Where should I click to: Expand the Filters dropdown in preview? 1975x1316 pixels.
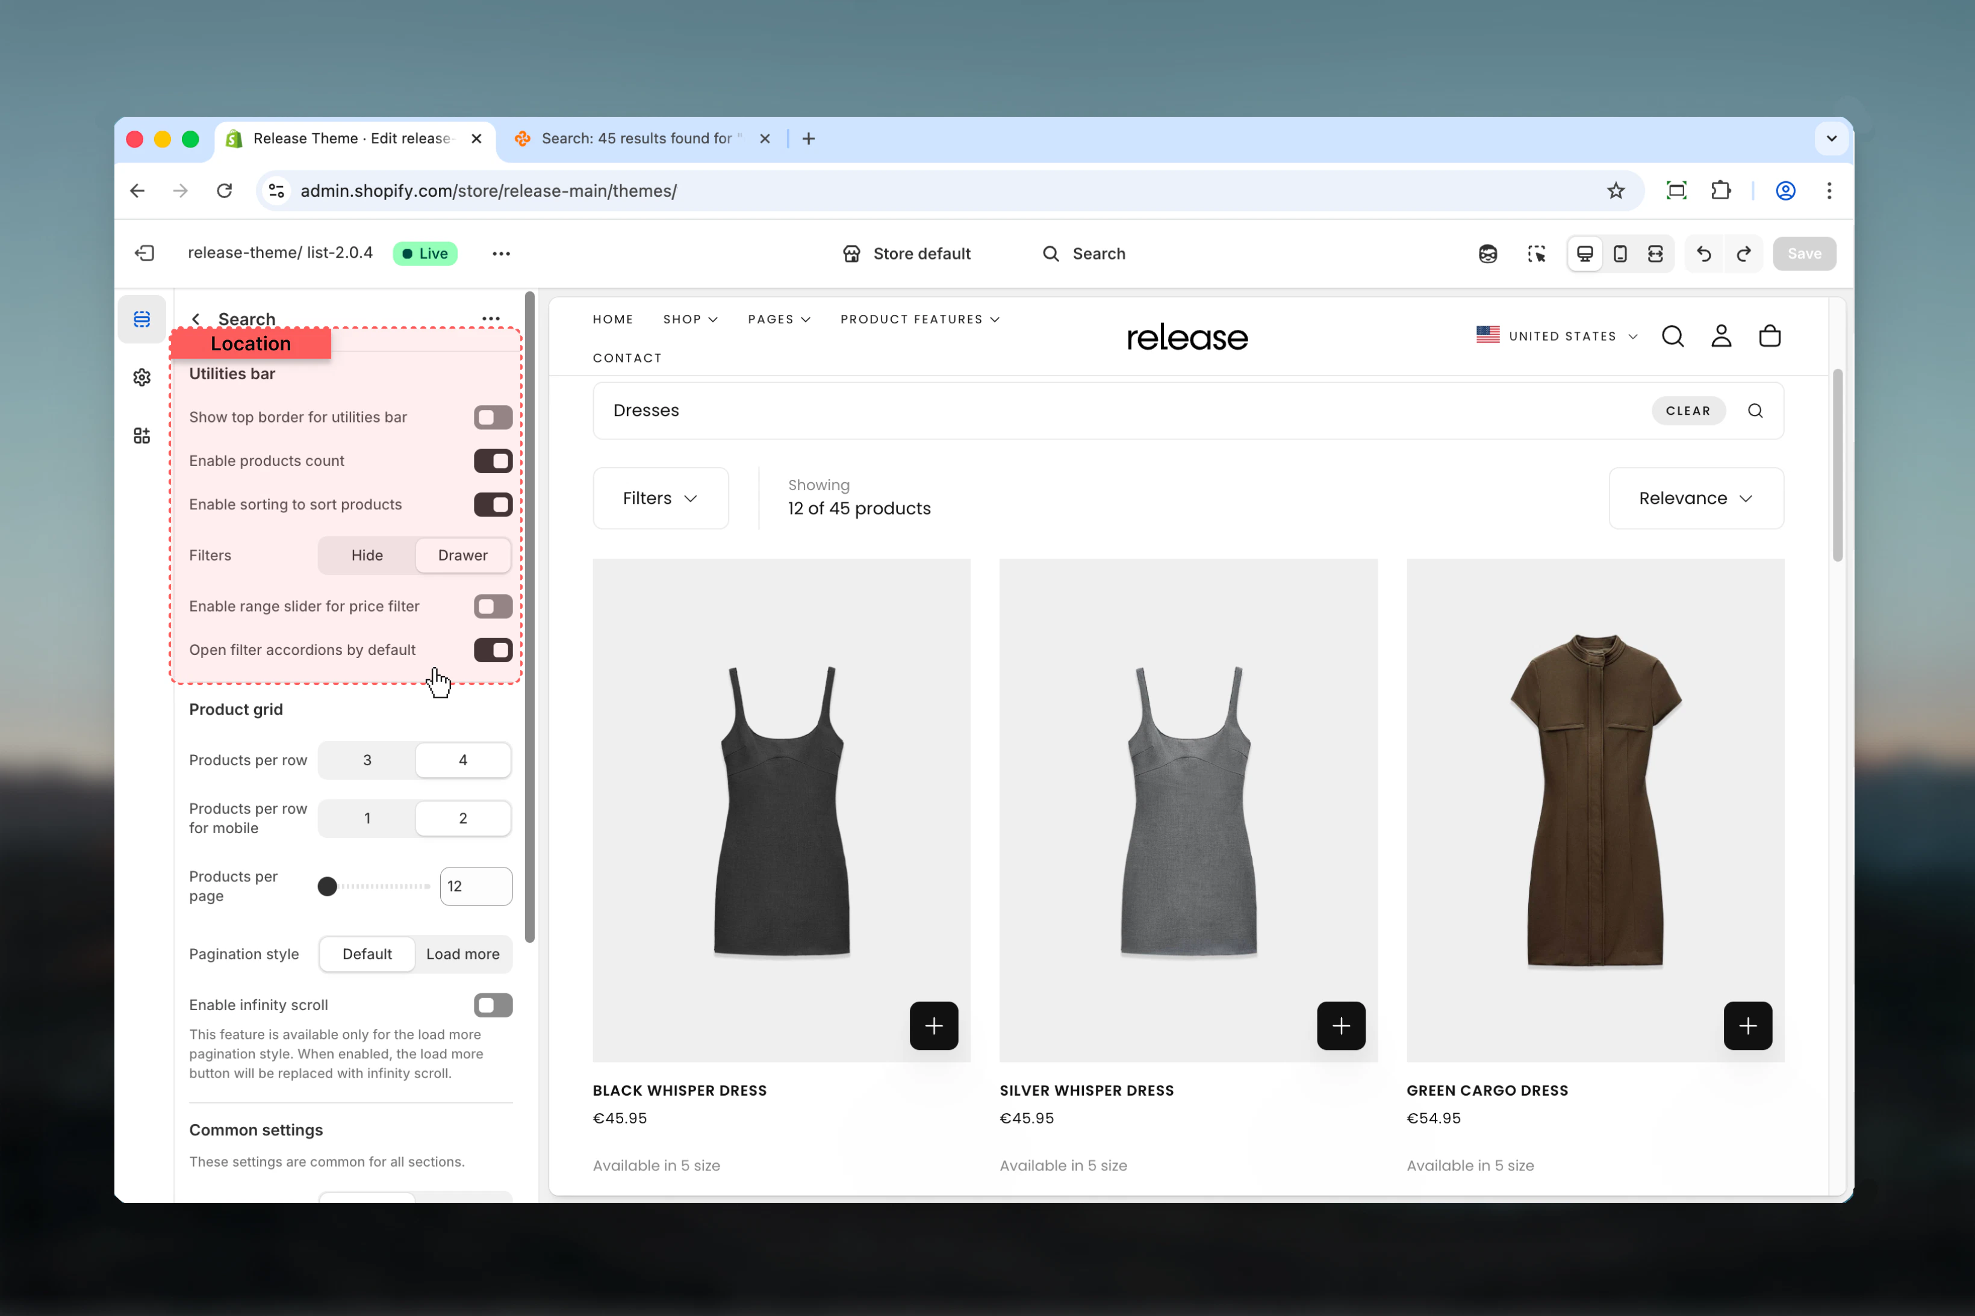661,498
